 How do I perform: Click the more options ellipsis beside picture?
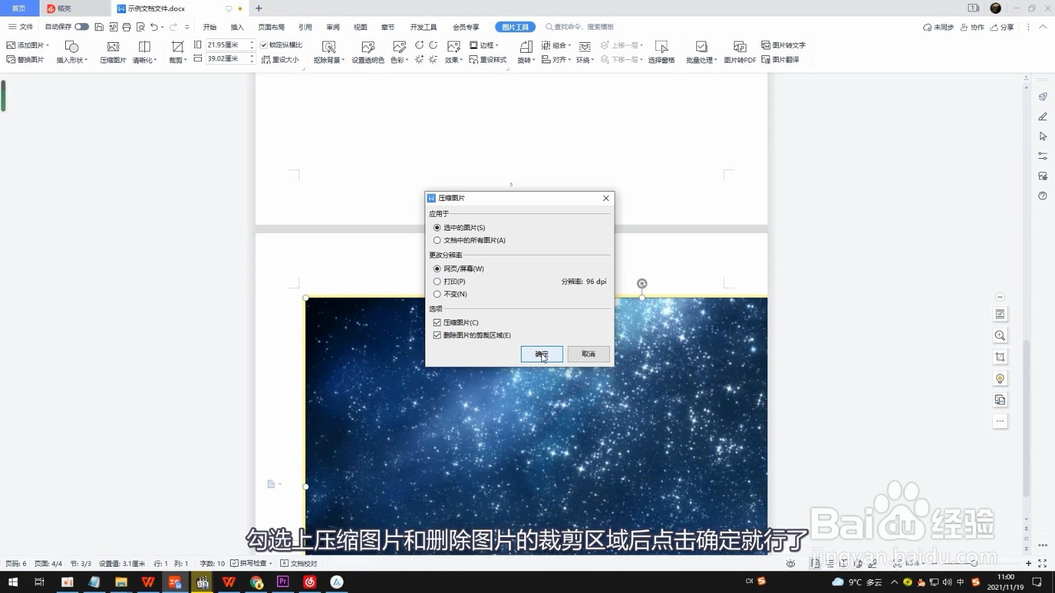[1000, 421]
